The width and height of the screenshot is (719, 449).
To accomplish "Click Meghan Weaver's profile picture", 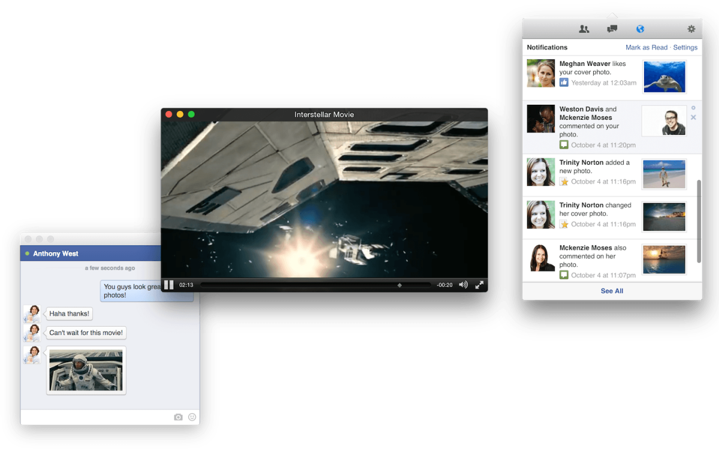I will [540, 76].
